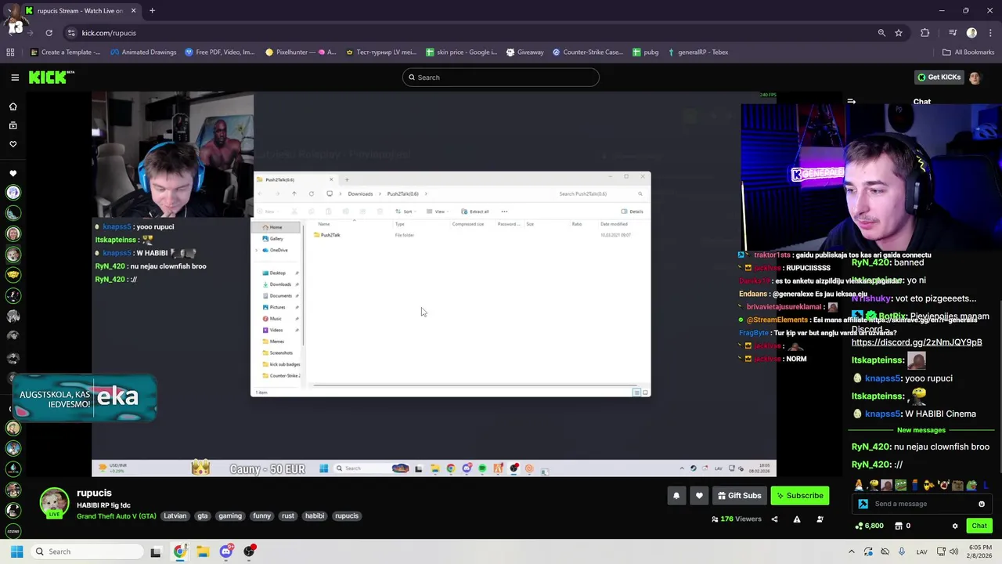
Task: Open Grand Theft Auto V category link
Action: [x=116, y=516]
